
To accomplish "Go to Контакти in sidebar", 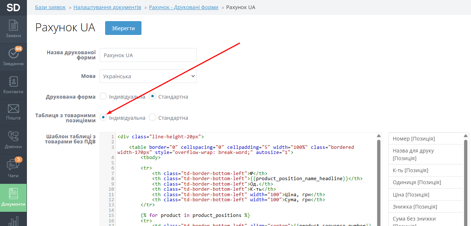I will (13, 85).
